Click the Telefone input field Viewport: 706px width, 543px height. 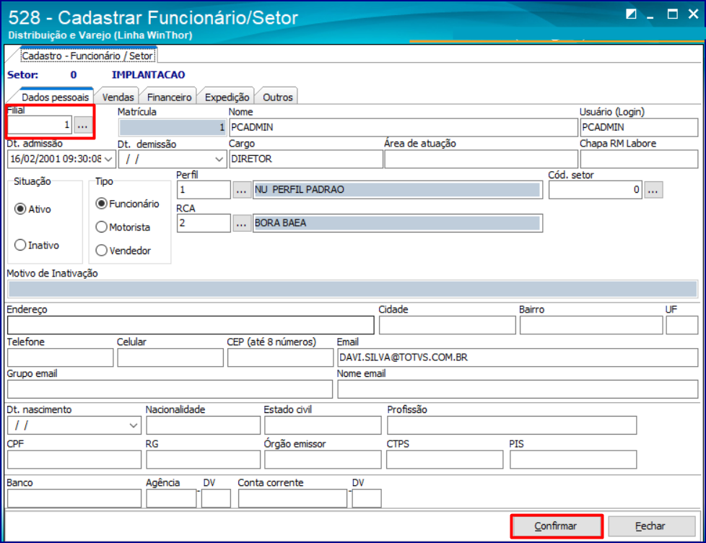pos(61,357)
